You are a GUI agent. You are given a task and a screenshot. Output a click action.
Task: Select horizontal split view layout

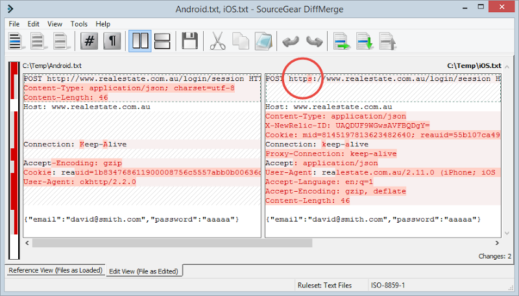pos(163,41)
